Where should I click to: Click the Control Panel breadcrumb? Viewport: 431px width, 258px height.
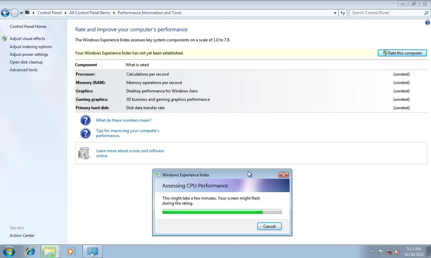(49, 13)
